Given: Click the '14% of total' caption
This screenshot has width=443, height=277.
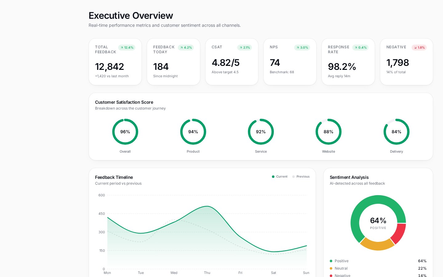Looking at the screenshot, I should (x=396, y=72).
